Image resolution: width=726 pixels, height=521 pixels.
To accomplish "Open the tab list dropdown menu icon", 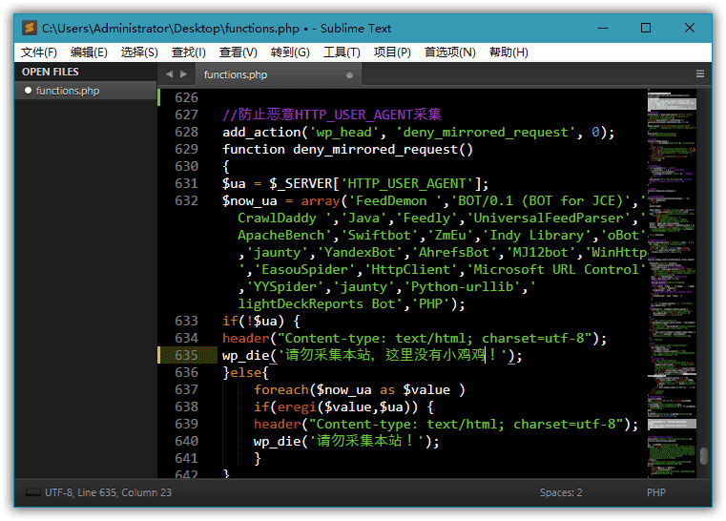I will (x=700, y=73).
